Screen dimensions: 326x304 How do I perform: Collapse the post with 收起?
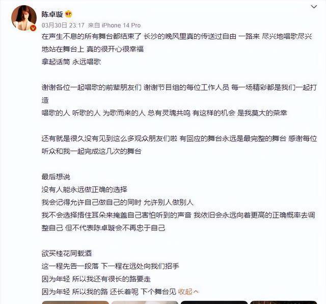click(x=188, y=292)
